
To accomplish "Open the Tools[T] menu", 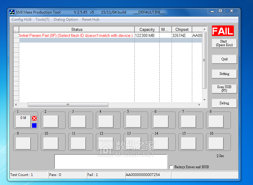I will click(42, 19).
